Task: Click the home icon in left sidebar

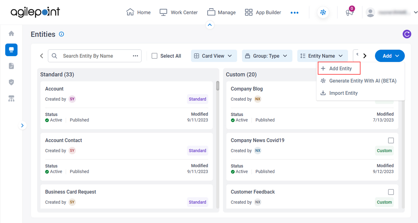Action: click(11, 34)
